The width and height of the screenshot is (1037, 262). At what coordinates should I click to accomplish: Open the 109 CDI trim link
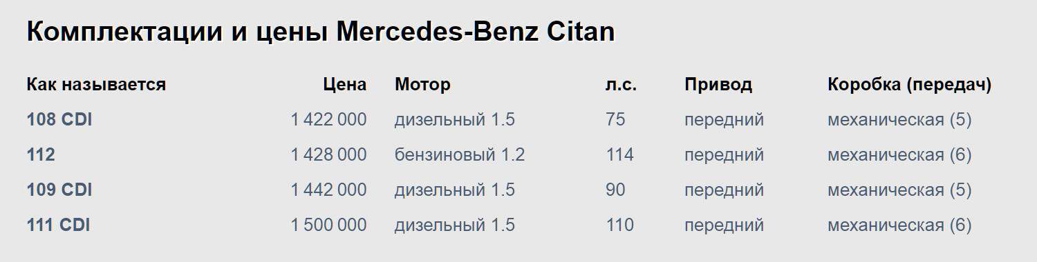pyautogui.click(x=59, y=190)
